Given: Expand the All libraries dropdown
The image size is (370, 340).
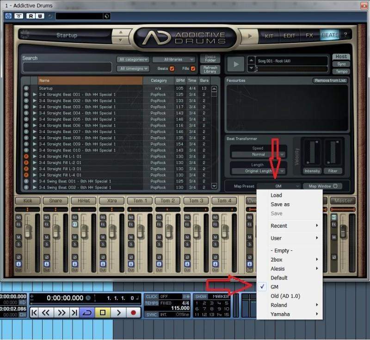Looking at the screenshot, I should [x=166, y=60].
